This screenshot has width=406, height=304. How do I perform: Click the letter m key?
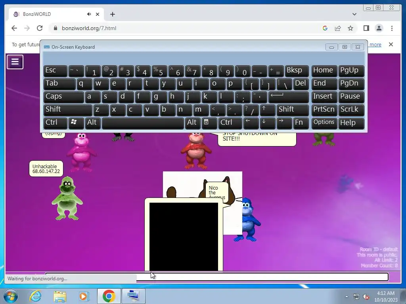(201, 110)
